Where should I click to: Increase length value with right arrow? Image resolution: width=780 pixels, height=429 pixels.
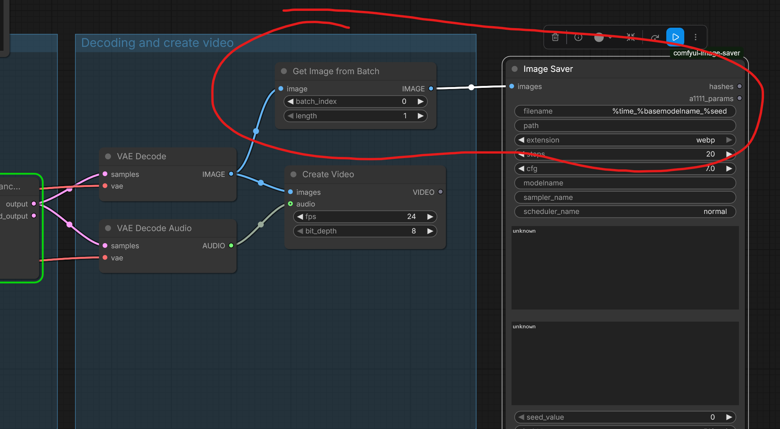click(x=420, y=116)
